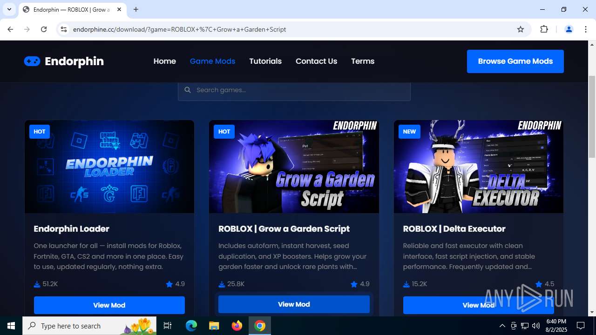The width and height of the screenshot is (596, 335).
Task: Click the NEW badge on Delta Executor
Action: (409, 132)
